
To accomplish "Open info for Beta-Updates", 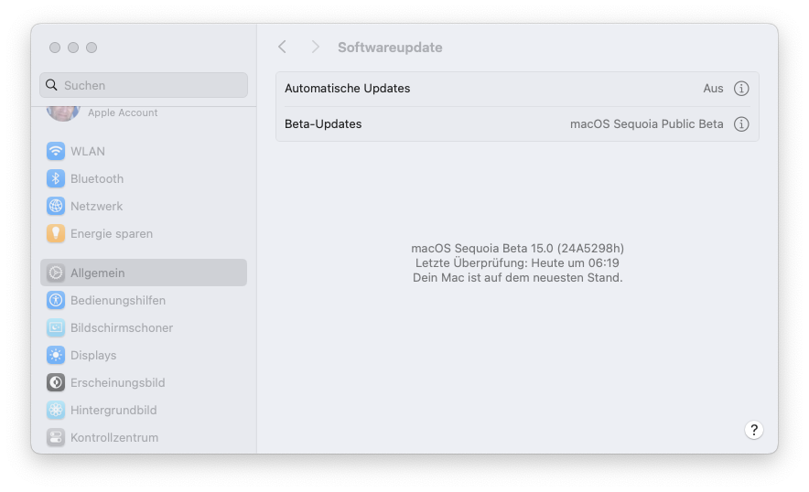I will [x=742, y=124].
